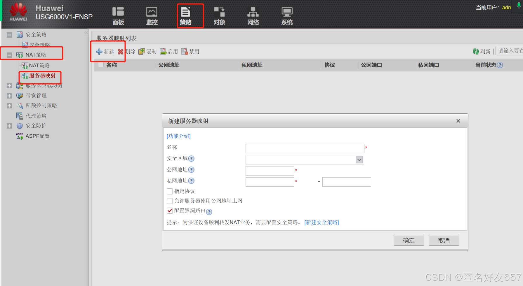Select 服务器映射 in the sidebar
This screenshot has height=286, width=523.
42,76
